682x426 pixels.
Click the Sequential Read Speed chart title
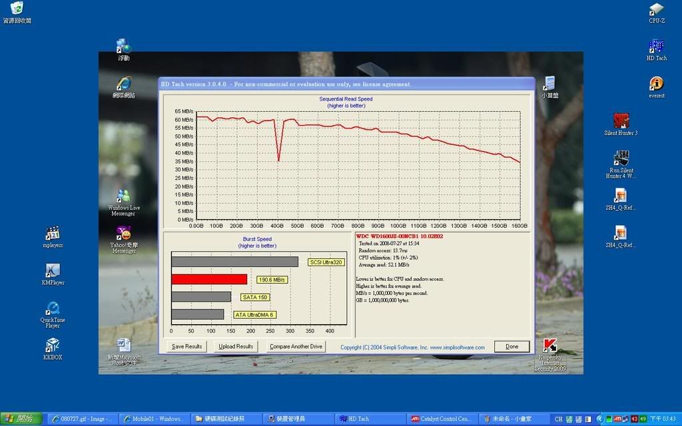click(x=346, y=99)
